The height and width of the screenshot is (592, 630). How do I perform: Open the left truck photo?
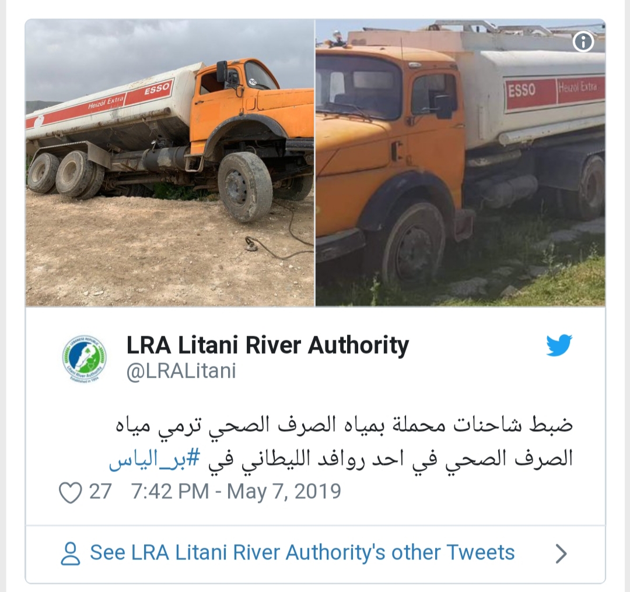click(170, 163)
